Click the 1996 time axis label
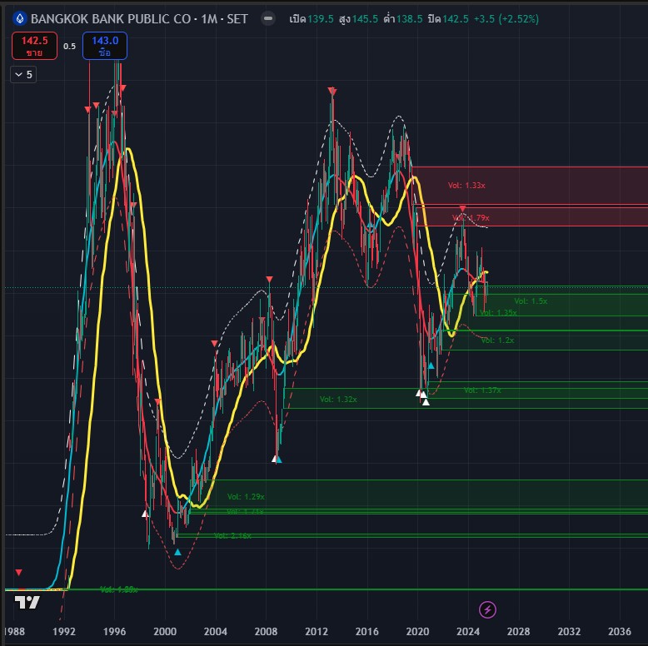648x646 pixels. click(x=114, y=632)
